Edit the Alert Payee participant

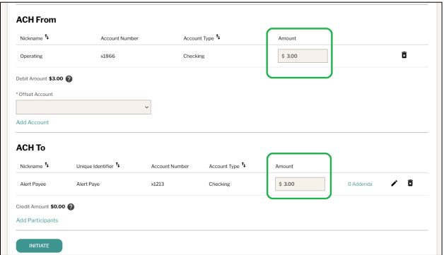coord(394,184)
